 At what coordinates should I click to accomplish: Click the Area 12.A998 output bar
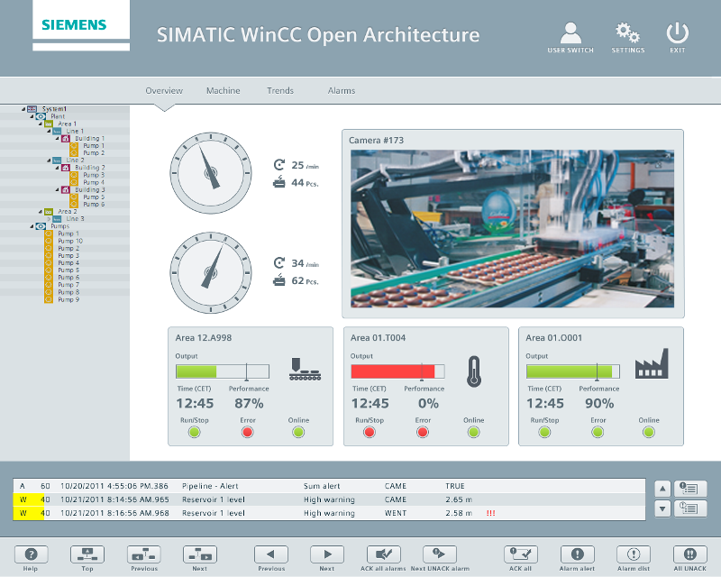tap(223, 371)
